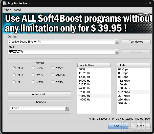The height and width of the screenshot is (134, 154).
Task: Click the Sample Rate column header
Action: tap(94, 65)
